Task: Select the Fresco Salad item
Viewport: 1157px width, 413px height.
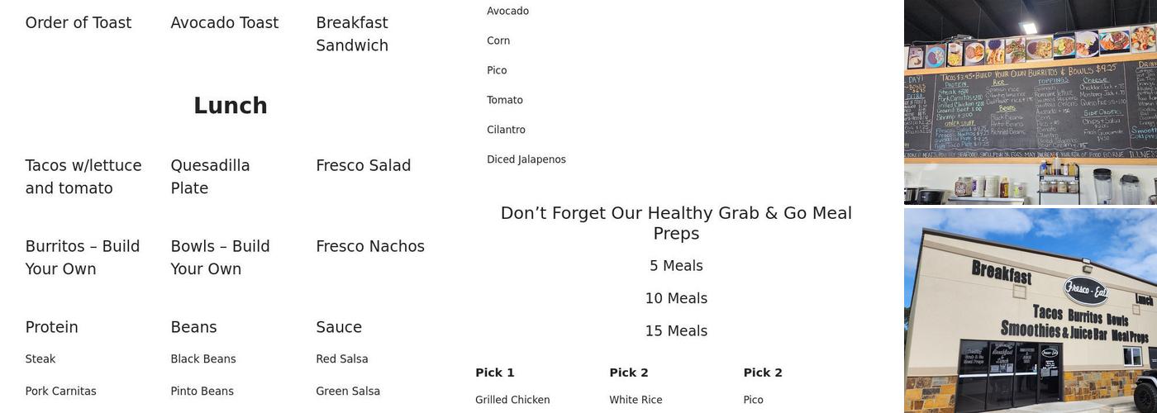Action: click(363, 165)
